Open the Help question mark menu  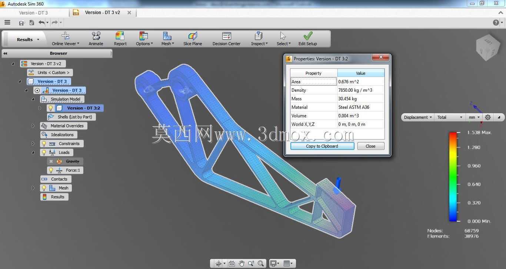point(496,23)
